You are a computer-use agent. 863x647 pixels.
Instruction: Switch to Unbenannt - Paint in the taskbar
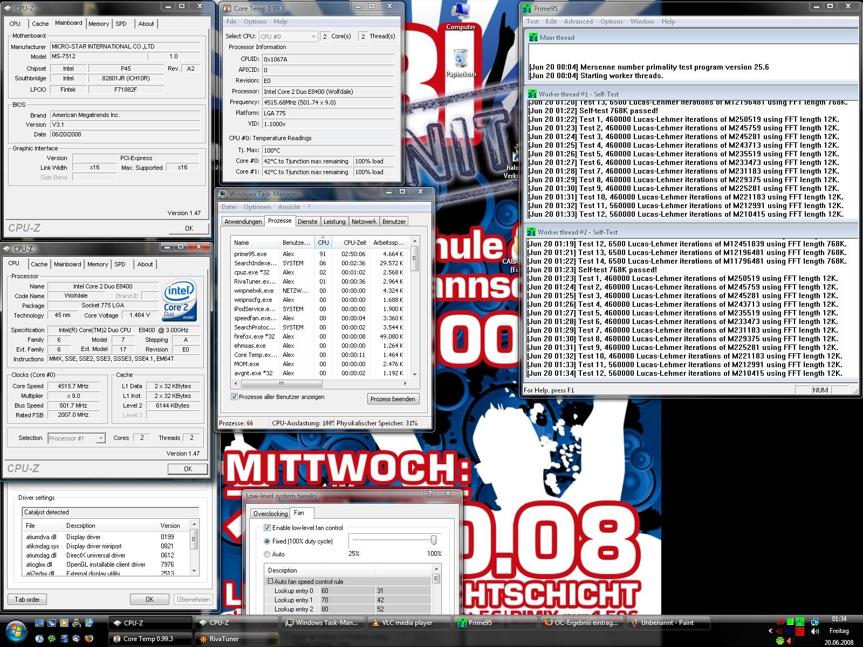click(x=667, y=623)
